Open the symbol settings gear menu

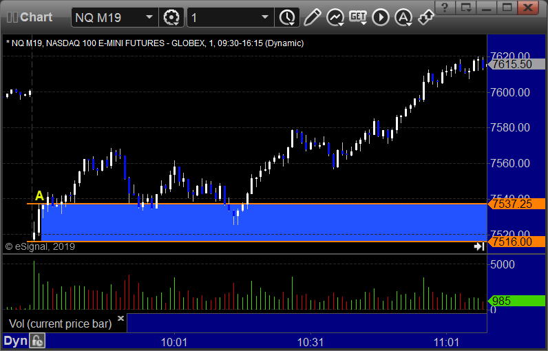171,17
